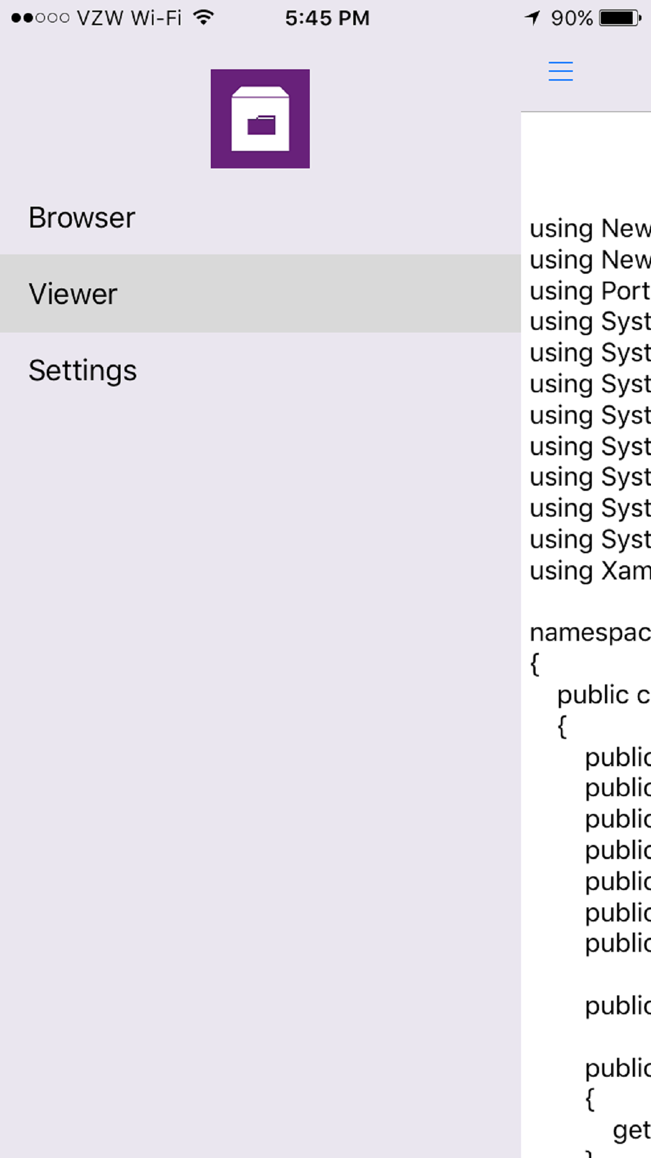Click the last 'using Syst' code line

tap(589, 540)
